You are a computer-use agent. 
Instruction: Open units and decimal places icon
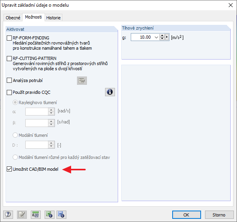[x=36, y=215]
